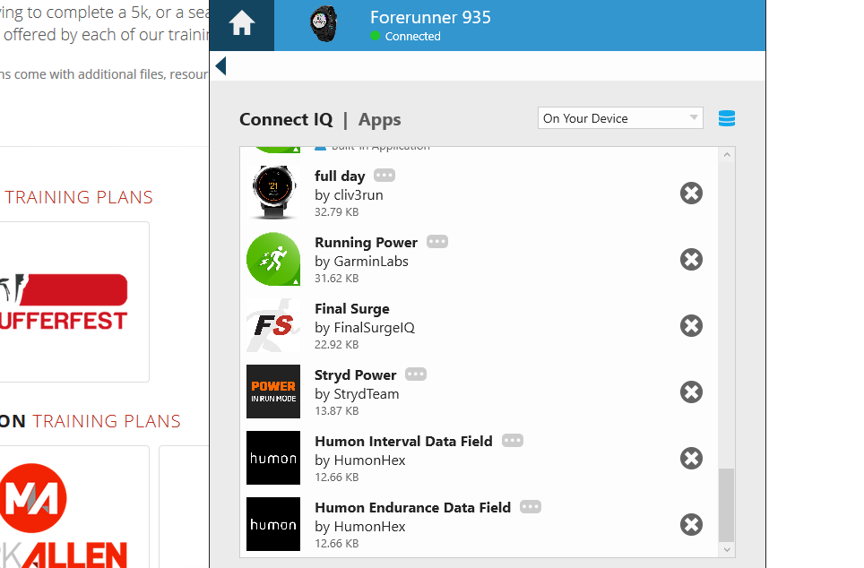Open options for Humon Endurance Data Field

click(530, 506)
